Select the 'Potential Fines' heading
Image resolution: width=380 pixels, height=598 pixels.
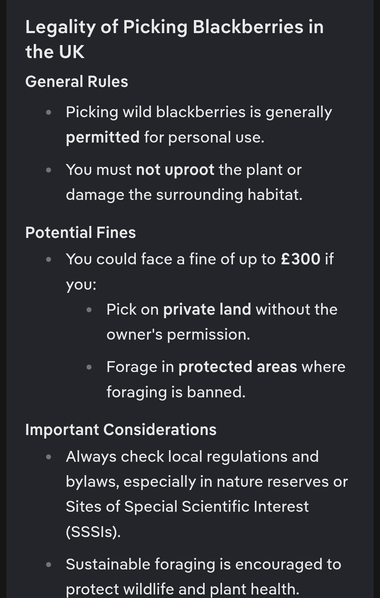coord(81,233)
